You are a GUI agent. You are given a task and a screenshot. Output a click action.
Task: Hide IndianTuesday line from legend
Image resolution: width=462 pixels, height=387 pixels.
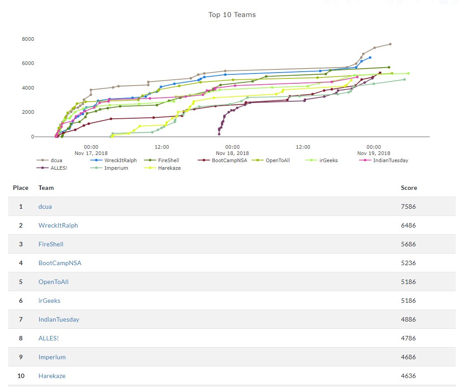click(x=384, y=160)
